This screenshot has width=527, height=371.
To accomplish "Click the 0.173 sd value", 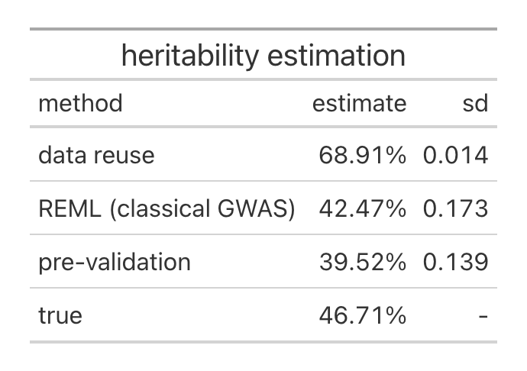I will 455,208.
